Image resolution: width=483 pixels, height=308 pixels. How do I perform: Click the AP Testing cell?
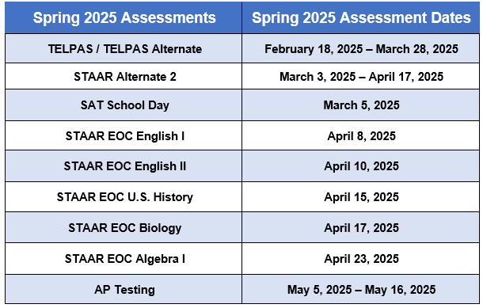(124, 290)
